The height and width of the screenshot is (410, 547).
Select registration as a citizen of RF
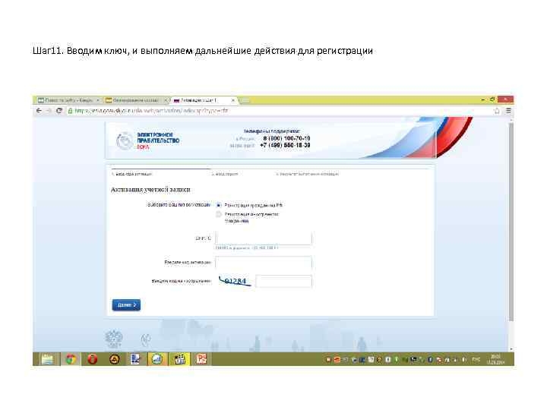coord(219,205)
